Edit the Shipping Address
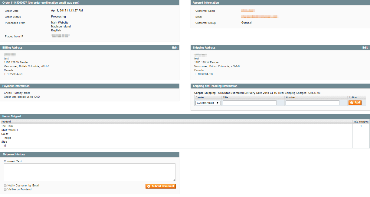Screen dimensions: 370x197 (365, 48)
